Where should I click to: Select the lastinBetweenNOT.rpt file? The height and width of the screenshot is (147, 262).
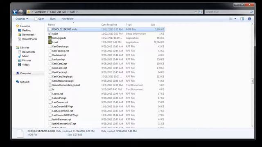[x=64, y=124]
